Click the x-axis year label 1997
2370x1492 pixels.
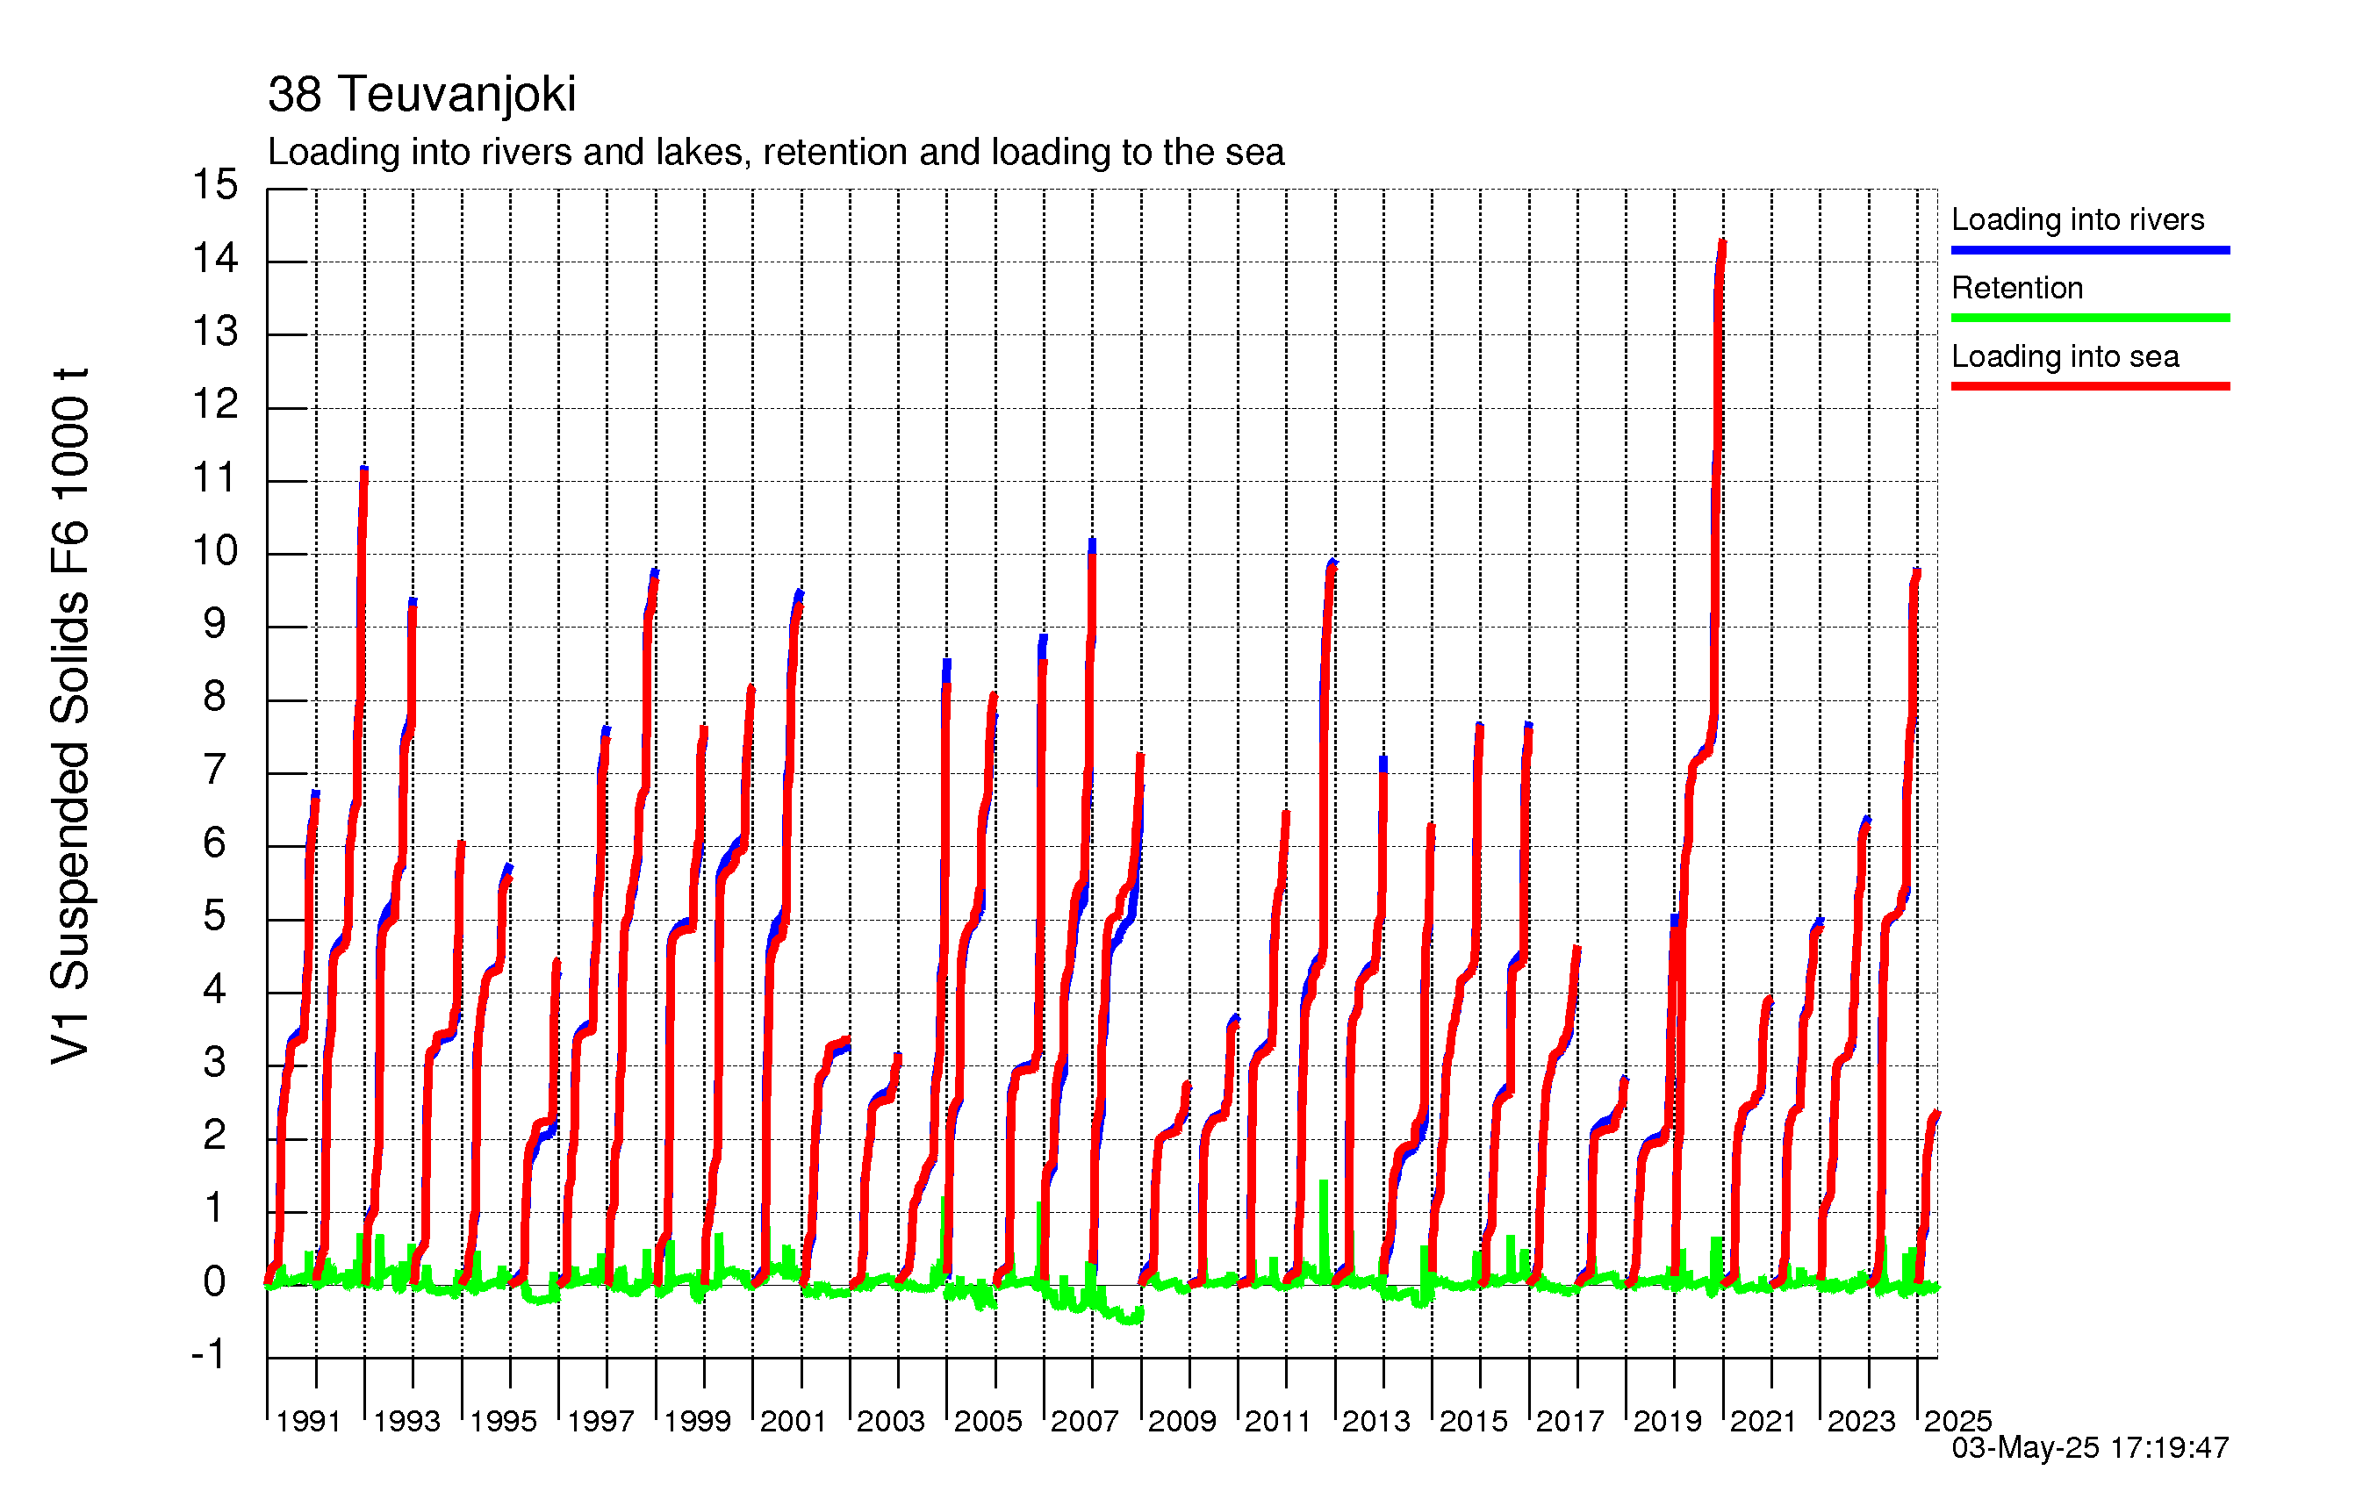[x=600, y=1421]
